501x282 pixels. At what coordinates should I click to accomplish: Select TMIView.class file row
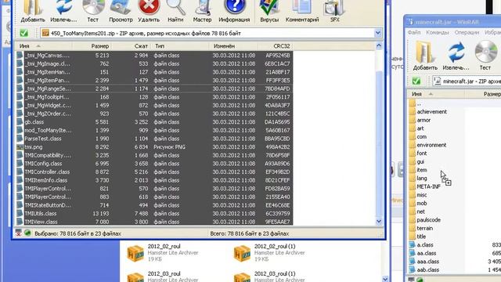pyautogui.click(x=155, y=222)
